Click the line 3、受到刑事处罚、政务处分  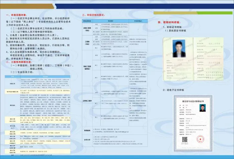38,45
